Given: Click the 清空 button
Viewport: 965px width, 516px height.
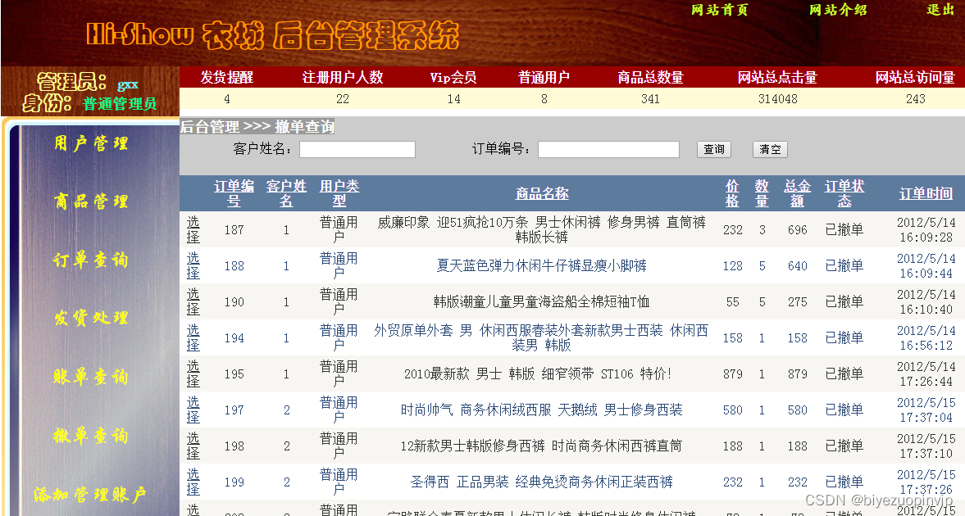Looking at the screenshot, I should 770,149.
